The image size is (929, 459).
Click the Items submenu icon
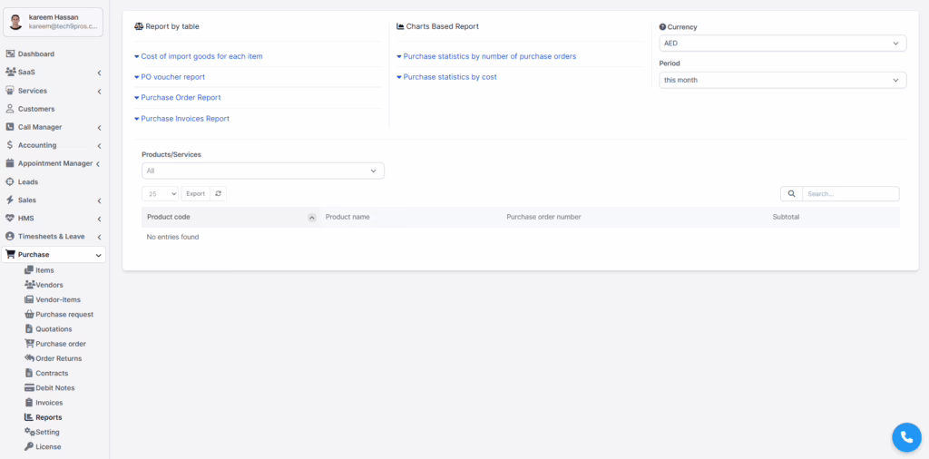(29, 270)
